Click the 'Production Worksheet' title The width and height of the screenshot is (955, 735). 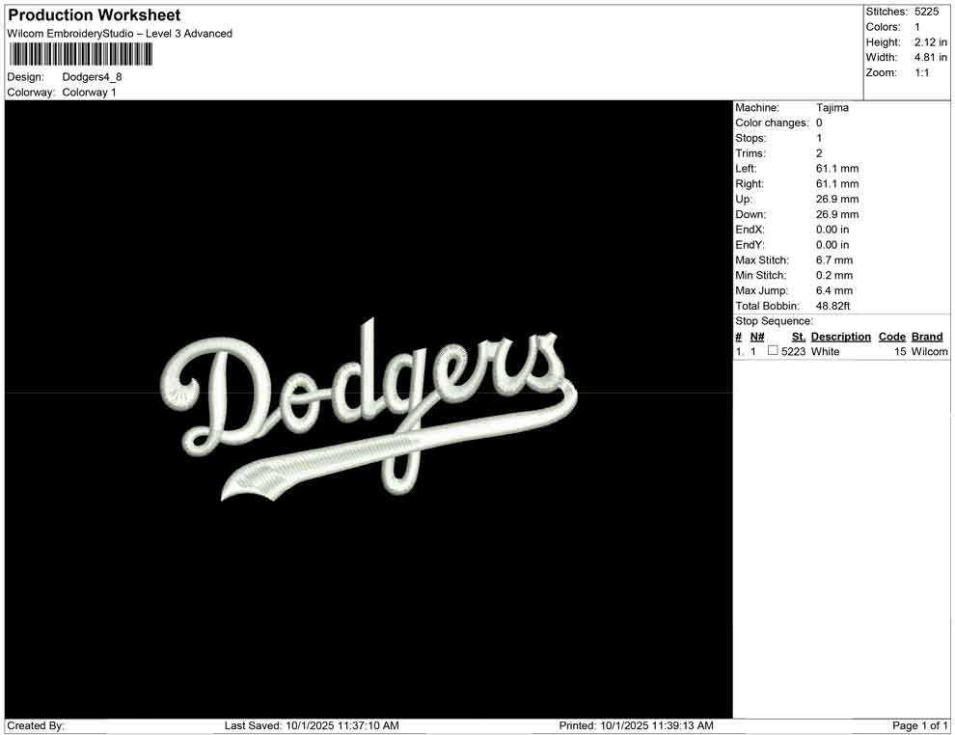(95, 14)
